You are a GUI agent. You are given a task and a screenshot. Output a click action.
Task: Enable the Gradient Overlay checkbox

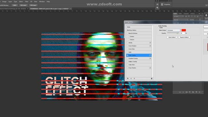tap(127, 58)
